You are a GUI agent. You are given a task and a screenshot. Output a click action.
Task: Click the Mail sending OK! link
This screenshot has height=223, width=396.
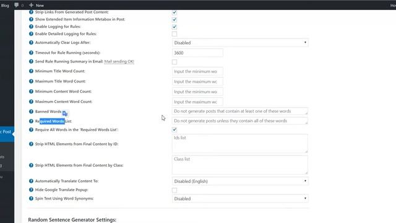[119, 61]
